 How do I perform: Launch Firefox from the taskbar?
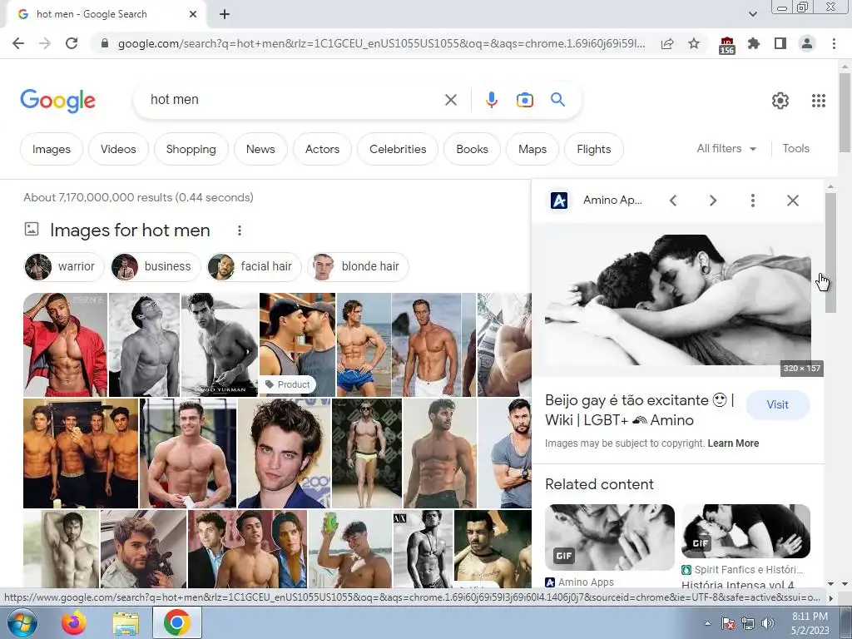coord(73,622)
